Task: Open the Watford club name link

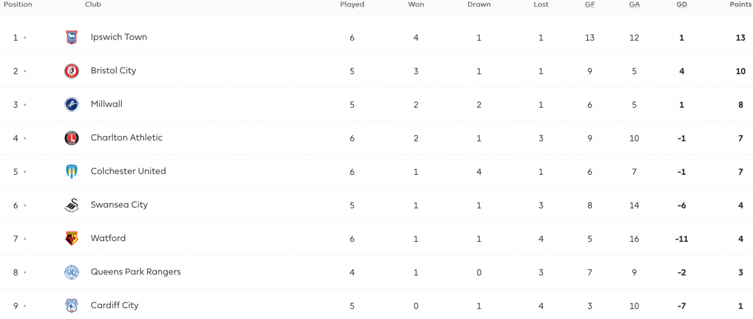Action: click(108, 238)
